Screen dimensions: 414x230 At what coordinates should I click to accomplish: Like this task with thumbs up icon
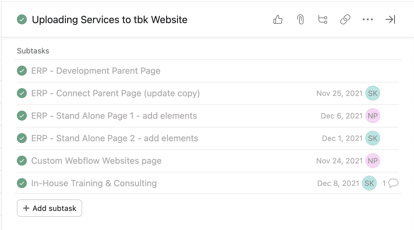point(278,20)
